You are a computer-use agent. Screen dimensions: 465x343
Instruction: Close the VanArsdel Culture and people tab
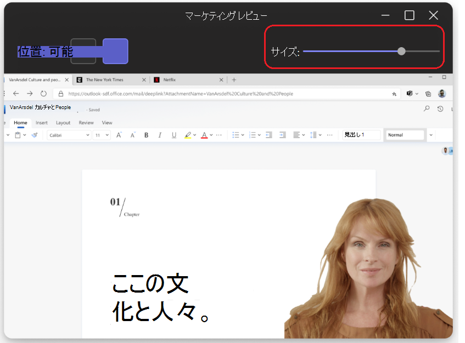67,80
